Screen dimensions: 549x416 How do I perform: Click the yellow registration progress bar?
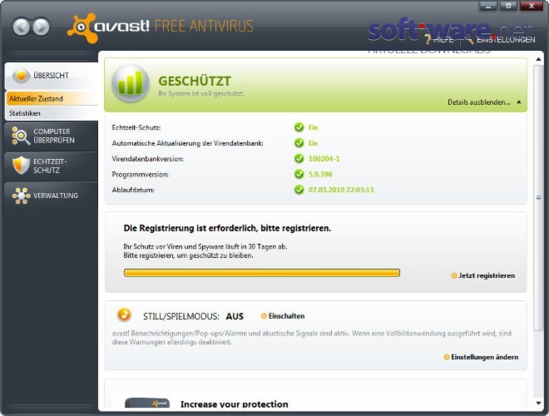(262, 273)
